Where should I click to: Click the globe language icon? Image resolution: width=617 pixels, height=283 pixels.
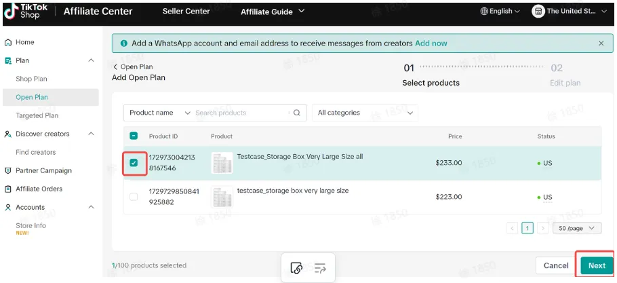[x=484, y=12]
